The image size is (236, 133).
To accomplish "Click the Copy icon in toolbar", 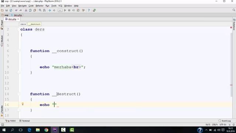I will [30, 10].
